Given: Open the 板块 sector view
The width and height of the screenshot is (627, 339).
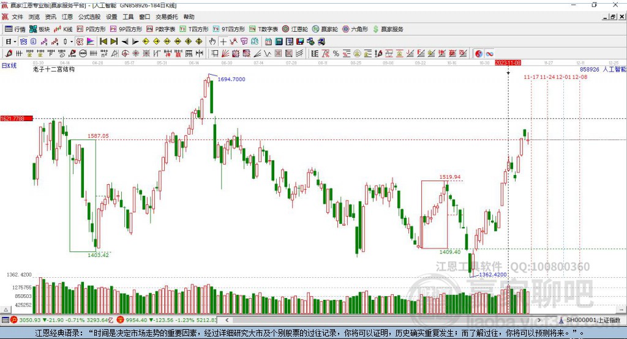Looking at the screenshot, I should [x=39, y=29].
